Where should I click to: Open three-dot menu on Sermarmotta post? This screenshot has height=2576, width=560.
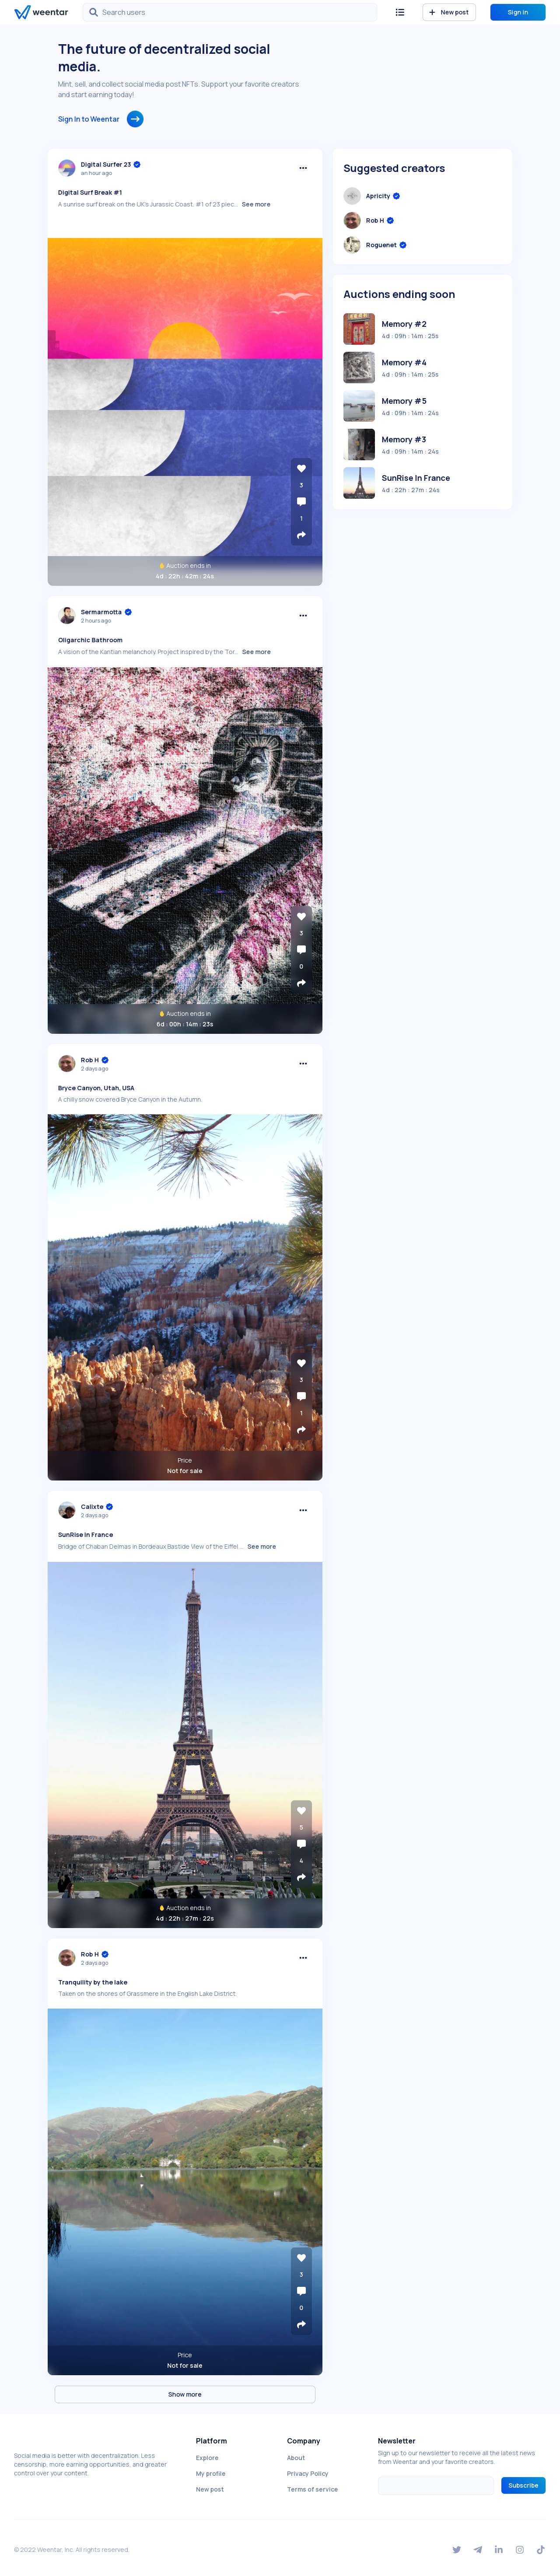point(303,616)
